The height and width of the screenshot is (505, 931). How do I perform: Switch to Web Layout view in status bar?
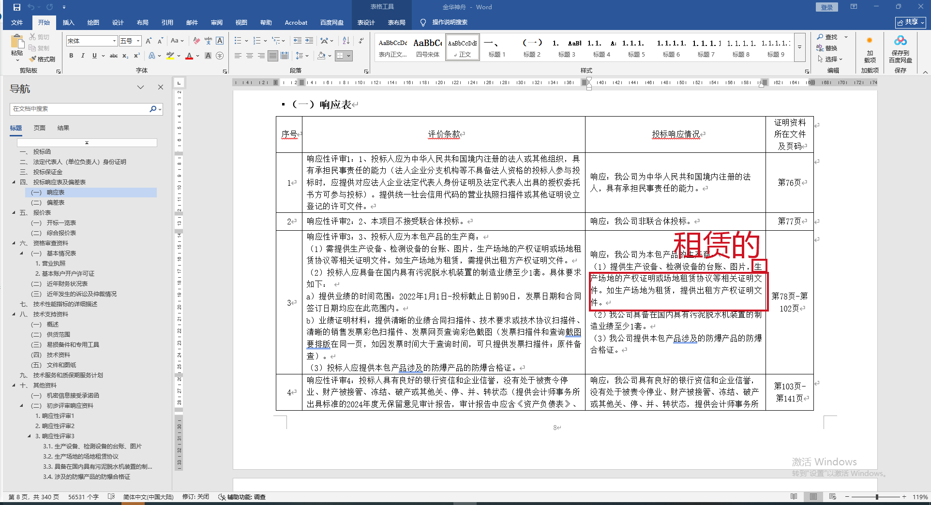tap(832, 497)
